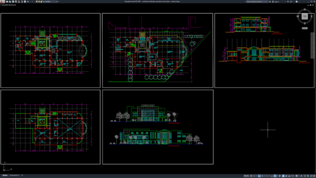This screenshot has width=316, height=178.
Task: Click the Save As icon
Action: 16,1
